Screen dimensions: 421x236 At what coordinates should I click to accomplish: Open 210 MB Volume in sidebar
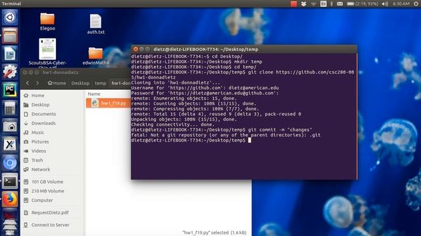tap(53, 191)
